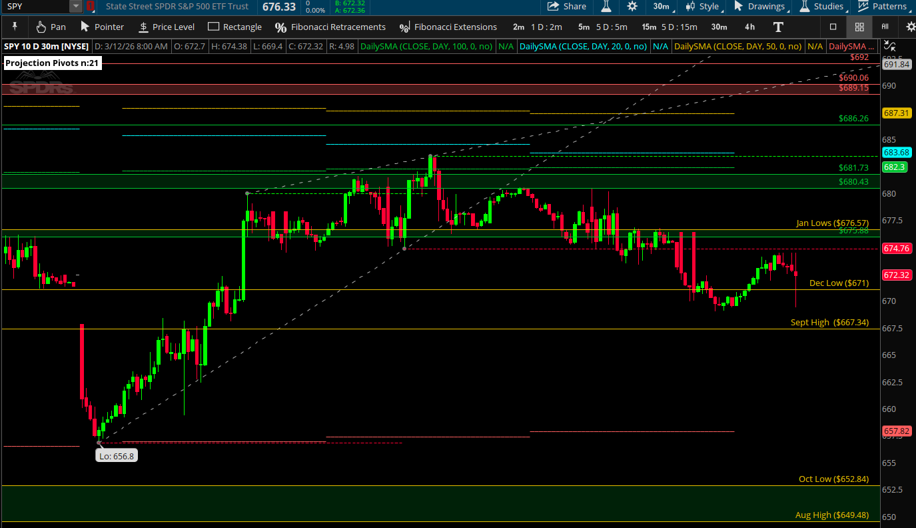Click the 'H: 674.38' high value
The height and width of the screenshot is (528, 916).
[229, 46]
